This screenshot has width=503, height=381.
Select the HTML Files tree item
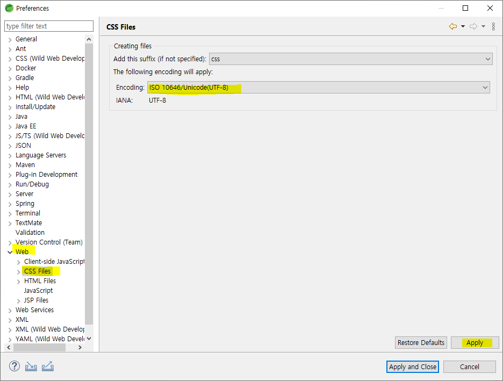pyautogui.click(x=40, y=281)
